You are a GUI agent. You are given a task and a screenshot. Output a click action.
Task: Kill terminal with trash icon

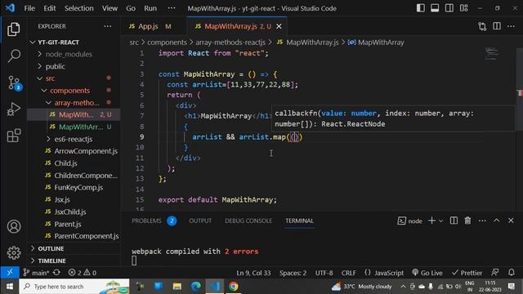coord(467,220)
